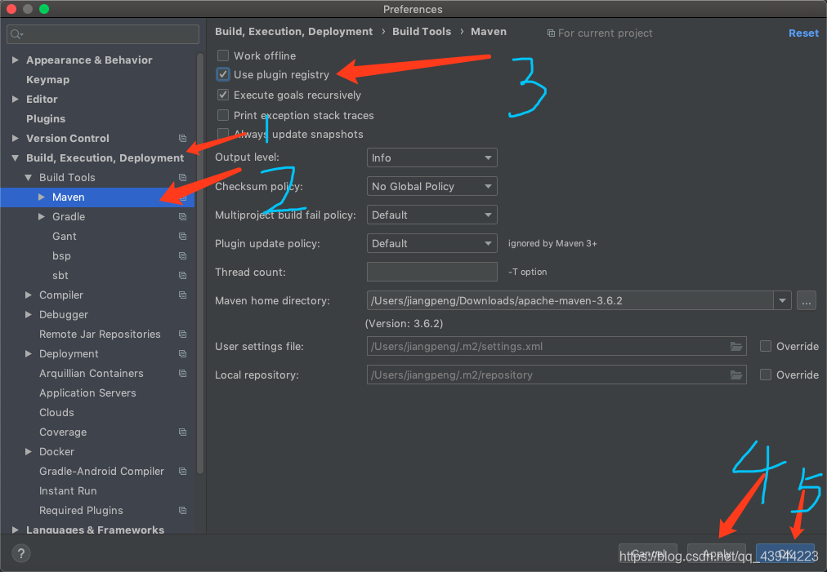Image resolution: width=827 pixels, height=572 pixels.
Task: Expand the Docker node
Action: 29,451
